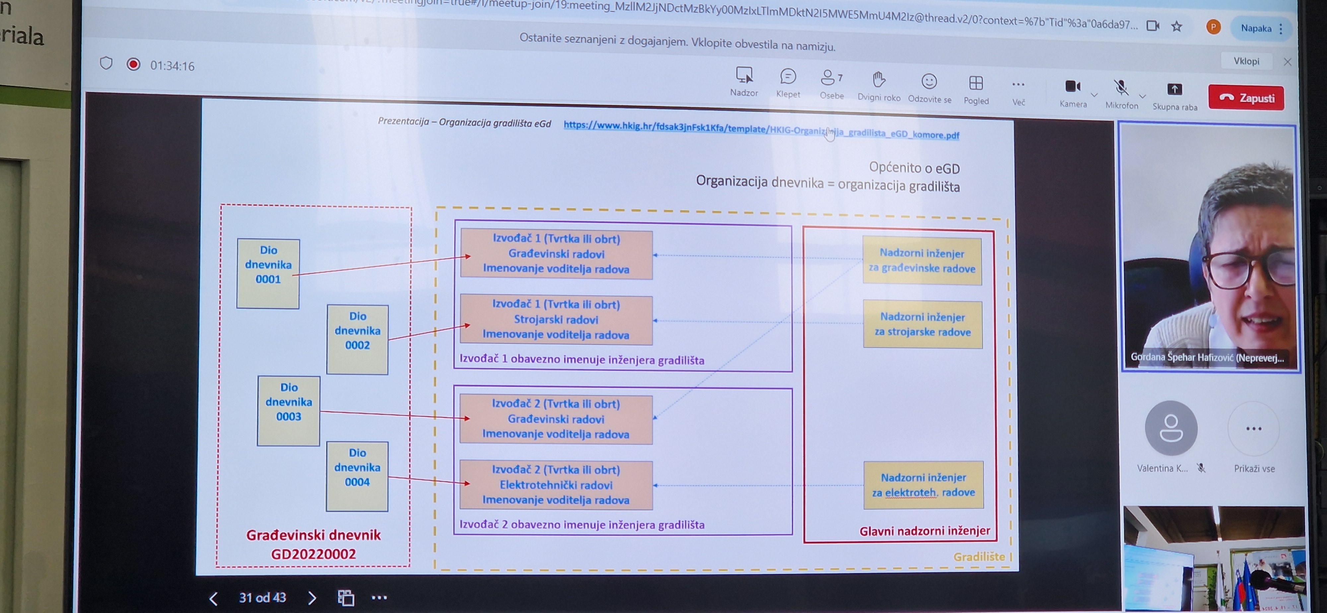The width and height of the screenshot is (1327, 613).
Task: Show the Osebe participants list
Action: pos(831,85)
